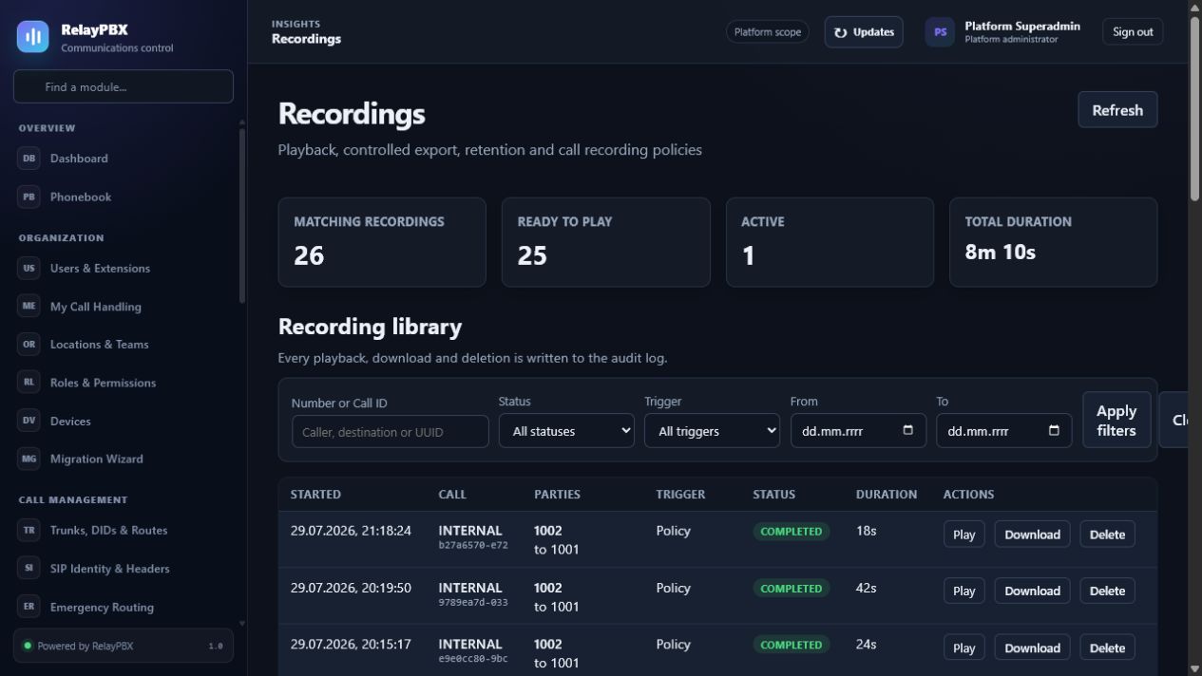Open the To date calendar picker icon
The height and width of the screenshot is (676, 1202).
[x=1054, y=430]
